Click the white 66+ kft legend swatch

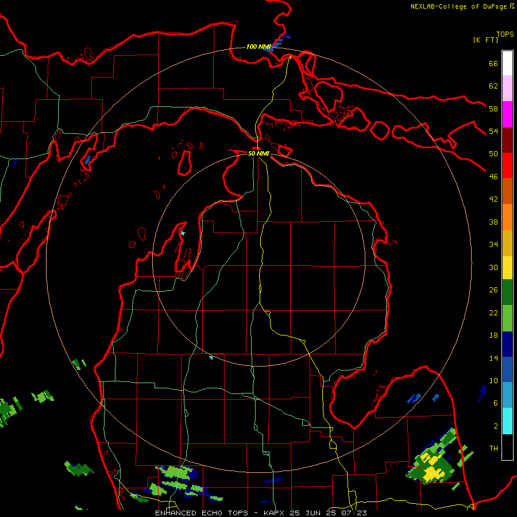[507, 63]
